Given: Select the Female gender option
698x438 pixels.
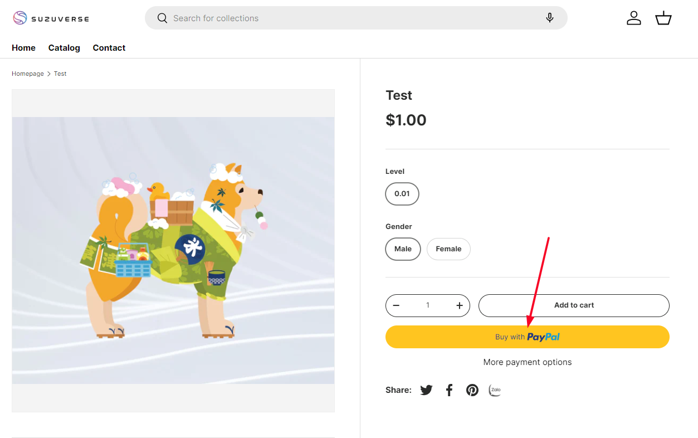Looking at the screenshot, I should tap(448, 249).
